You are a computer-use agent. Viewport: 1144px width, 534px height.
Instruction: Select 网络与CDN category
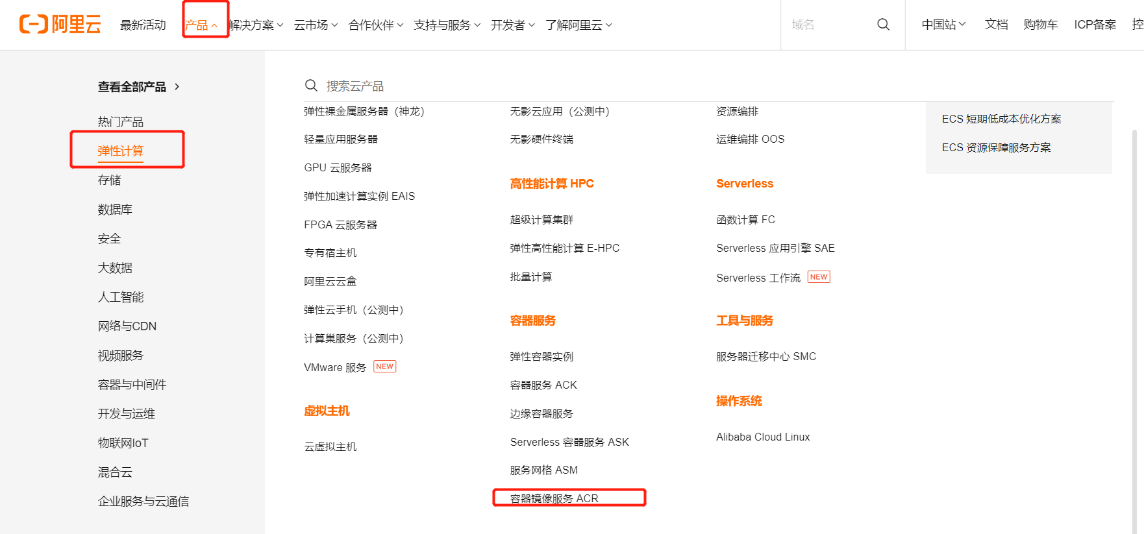click(127, 326)
